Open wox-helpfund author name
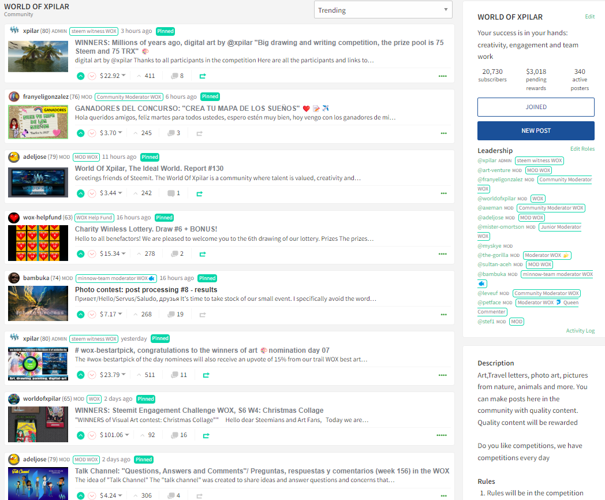 click(42, 217)
